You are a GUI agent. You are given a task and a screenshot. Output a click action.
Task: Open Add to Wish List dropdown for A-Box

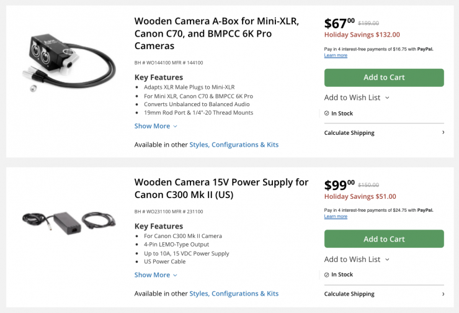pos(357,98)
